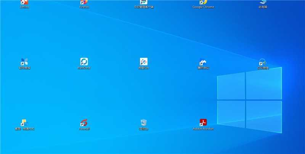Screen dimensions: 305x154
Task: Click the "Xmind" label text
Action: (x=24, y=7)
